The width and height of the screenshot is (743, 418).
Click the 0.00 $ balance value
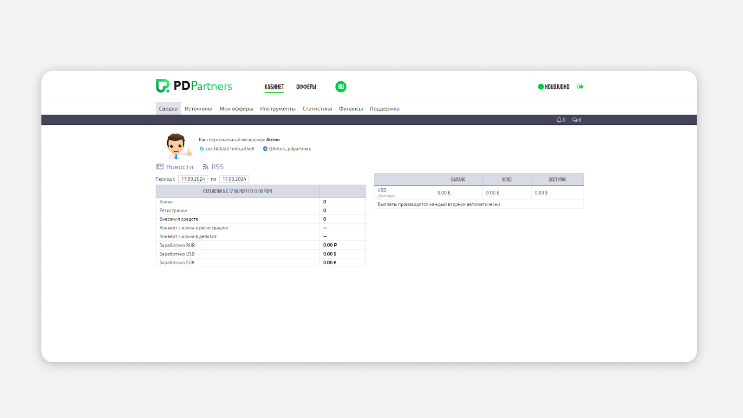443,193
